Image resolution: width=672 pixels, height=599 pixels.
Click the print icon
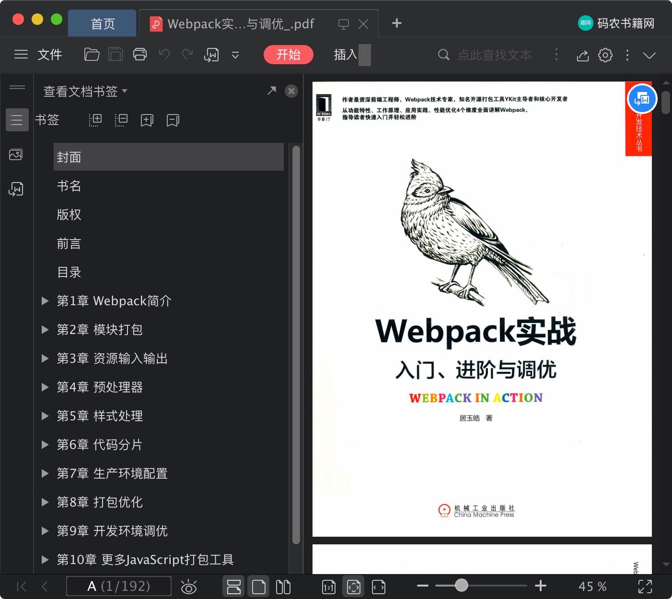pos(140,55)
